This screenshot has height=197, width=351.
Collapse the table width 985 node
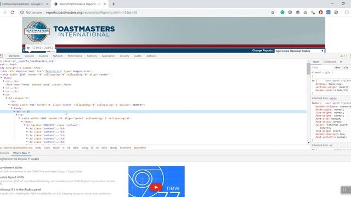[x=9, y=105]
